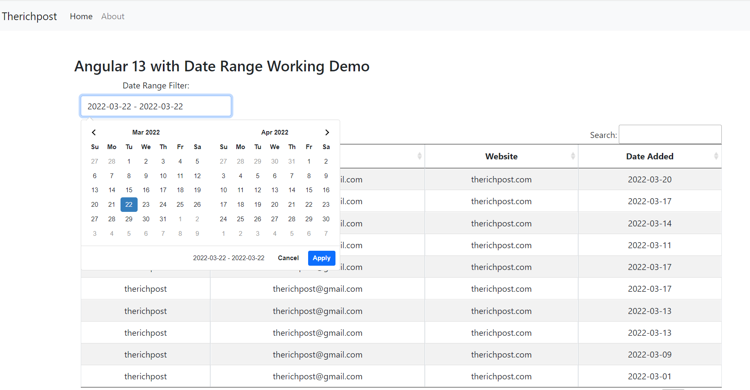Select March 31 in the calendar
750x390 pixels.
click(x=163, y=219)
